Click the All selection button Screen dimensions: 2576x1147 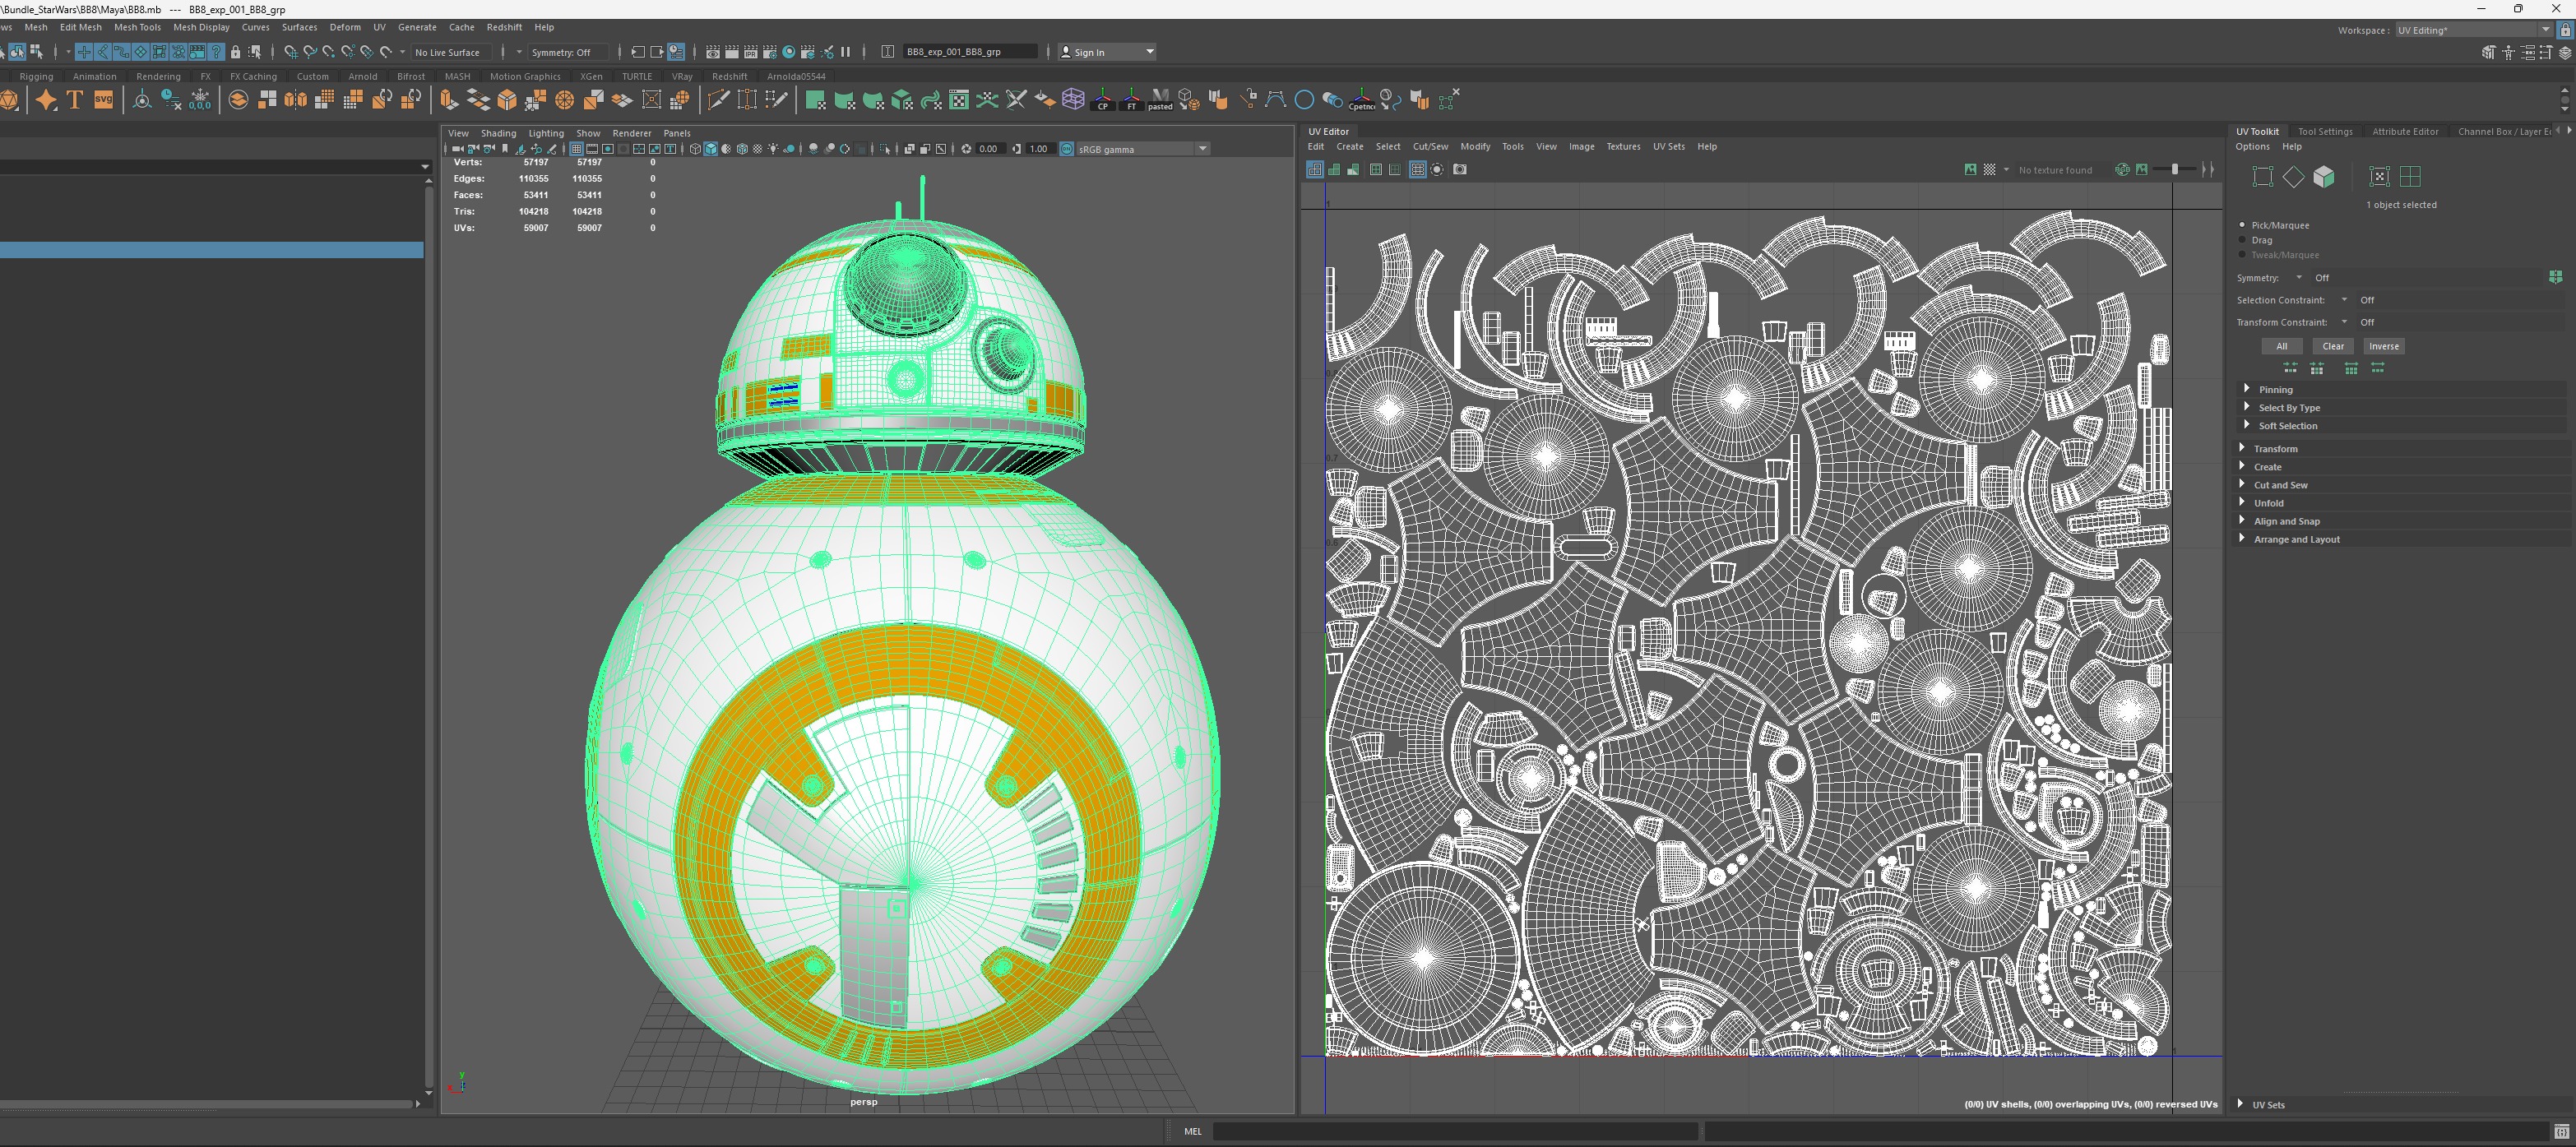click(2282, 346)
